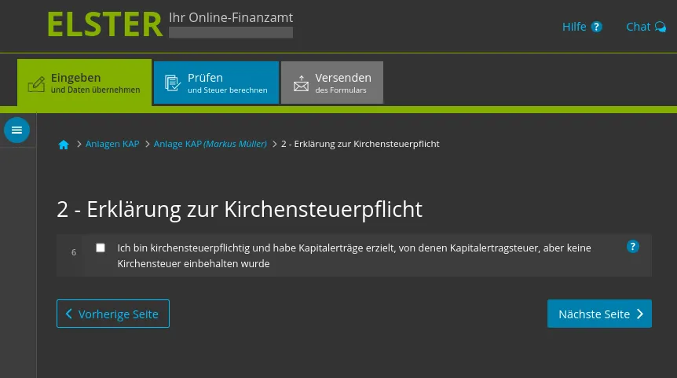
Task: Go back to Vorherige Seite
Action: pos(113,314)
